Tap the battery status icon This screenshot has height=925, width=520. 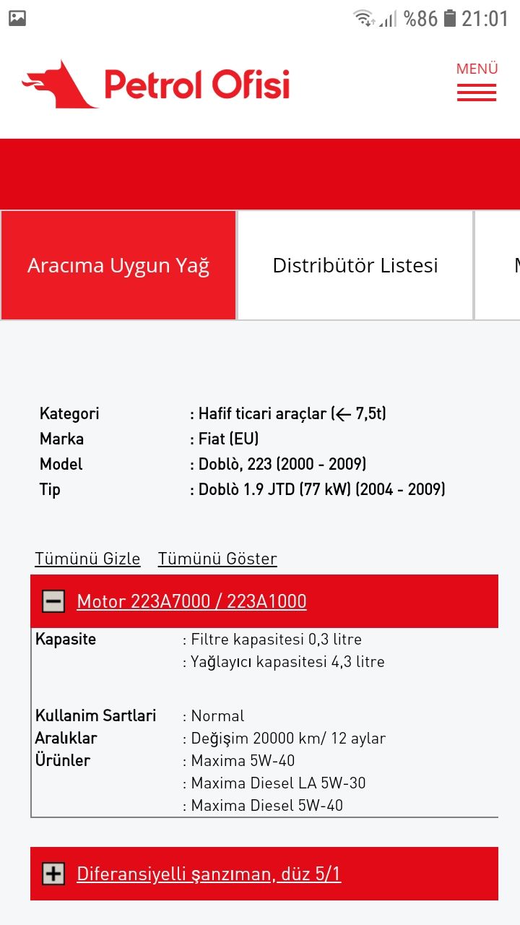tap(449, 18)
